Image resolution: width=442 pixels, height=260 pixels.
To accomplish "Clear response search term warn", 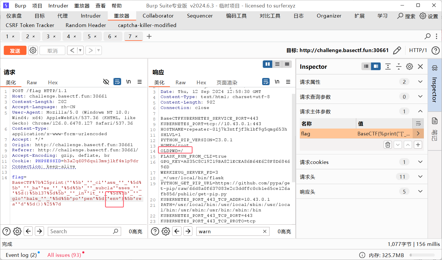I will [265, 231].
